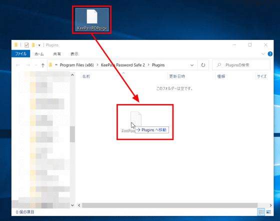The height and width of the screenshot is (221, 280).
Task: Click the horizontal scrollbar left arrow
Action: 79,205
